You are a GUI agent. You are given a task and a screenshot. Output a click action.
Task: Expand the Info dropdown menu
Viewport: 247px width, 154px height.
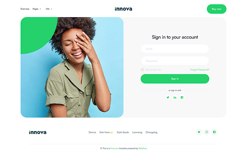click(49, 9)
